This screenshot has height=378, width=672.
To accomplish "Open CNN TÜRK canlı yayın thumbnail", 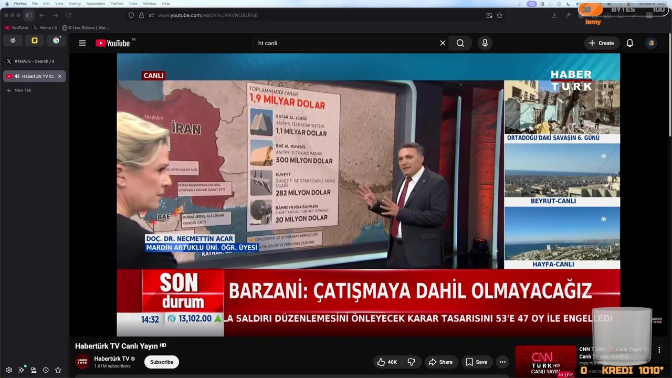I will 545,362.
